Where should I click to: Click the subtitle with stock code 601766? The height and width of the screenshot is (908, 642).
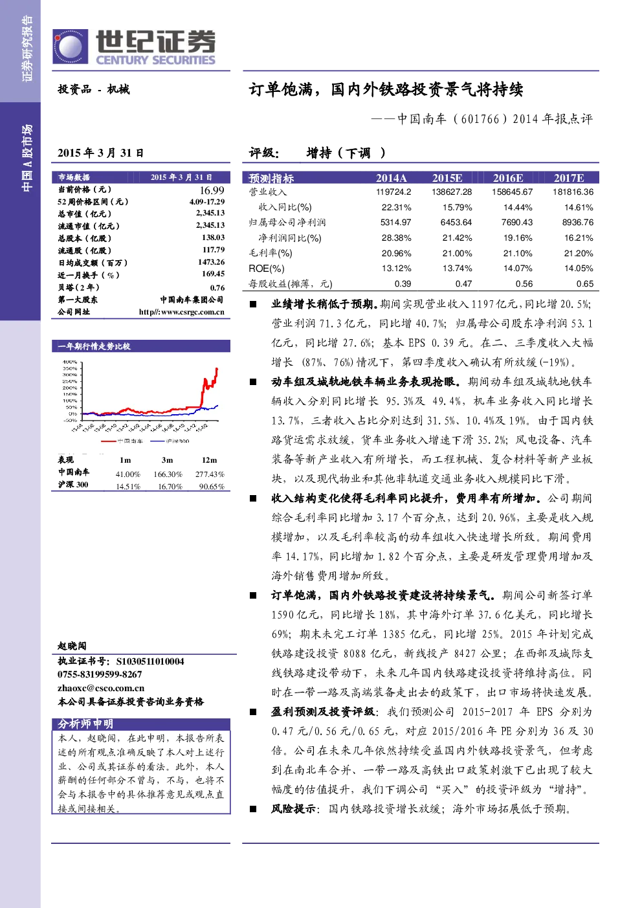tap(482, 119)
